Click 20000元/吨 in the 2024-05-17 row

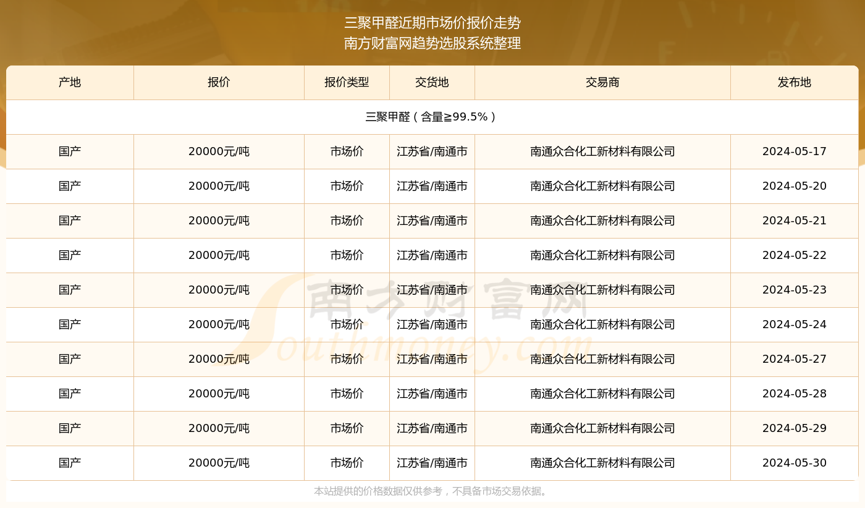219,151
